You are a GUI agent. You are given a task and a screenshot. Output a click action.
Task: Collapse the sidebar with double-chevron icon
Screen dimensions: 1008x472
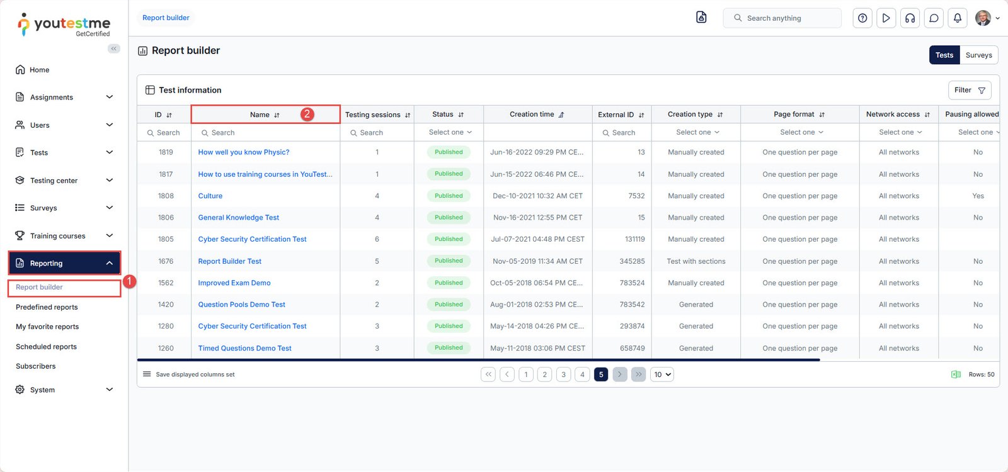pos(114,48)
